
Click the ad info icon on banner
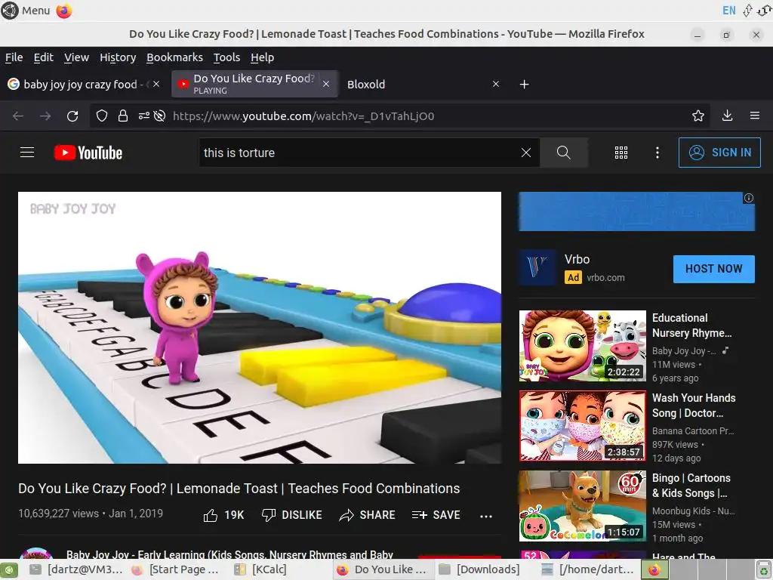coord(749,198)
